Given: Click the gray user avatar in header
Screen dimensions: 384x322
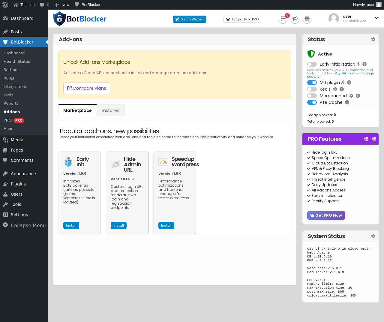Looking at the screenshot, I should 334,18.
